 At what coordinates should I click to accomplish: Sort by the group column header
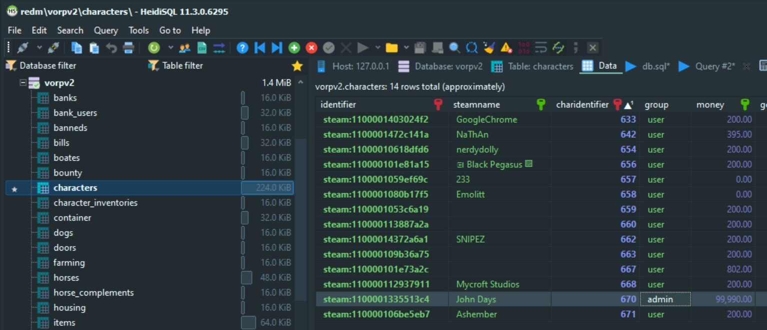tap(665, 105)
